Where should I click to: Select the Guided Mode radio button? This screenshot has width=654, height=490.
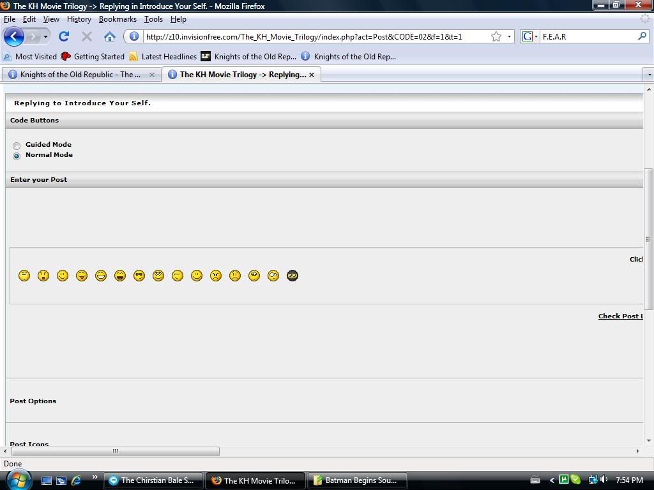[17, 145]
